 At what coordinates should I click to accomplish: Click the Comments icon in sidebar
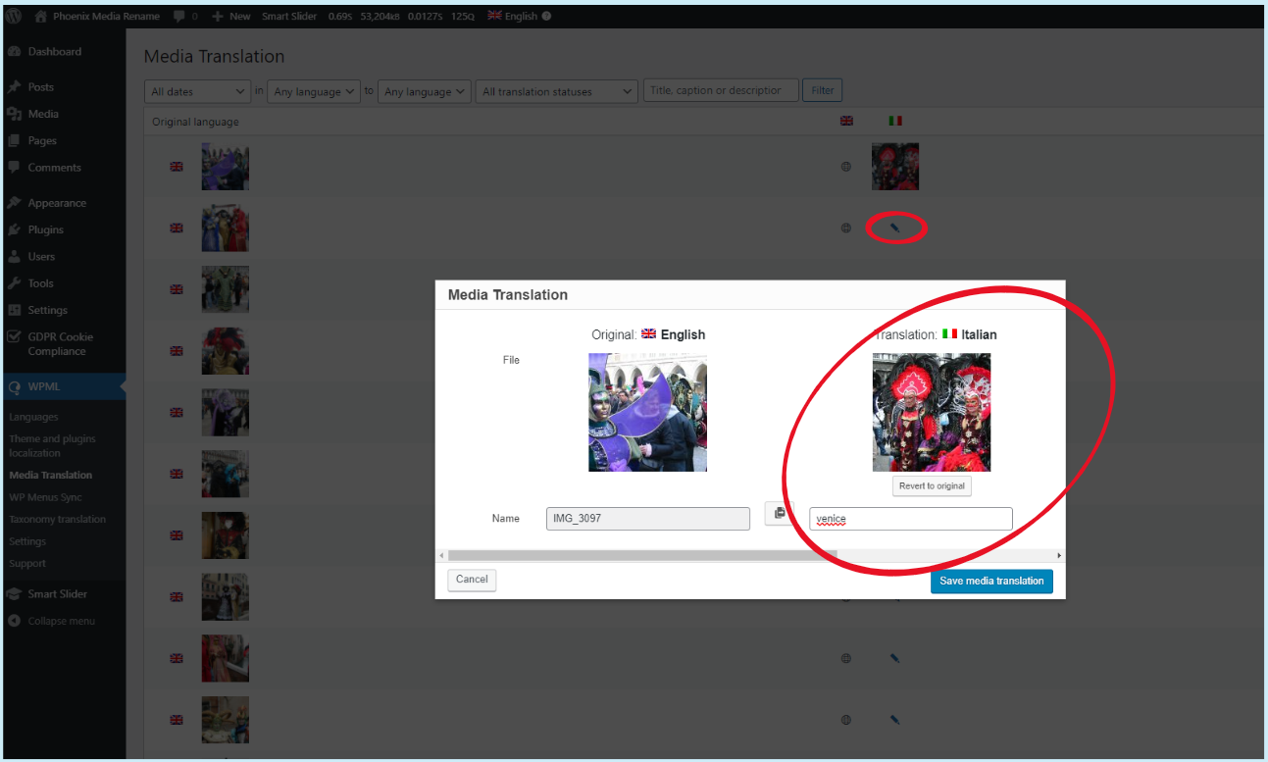pos(14,168)
